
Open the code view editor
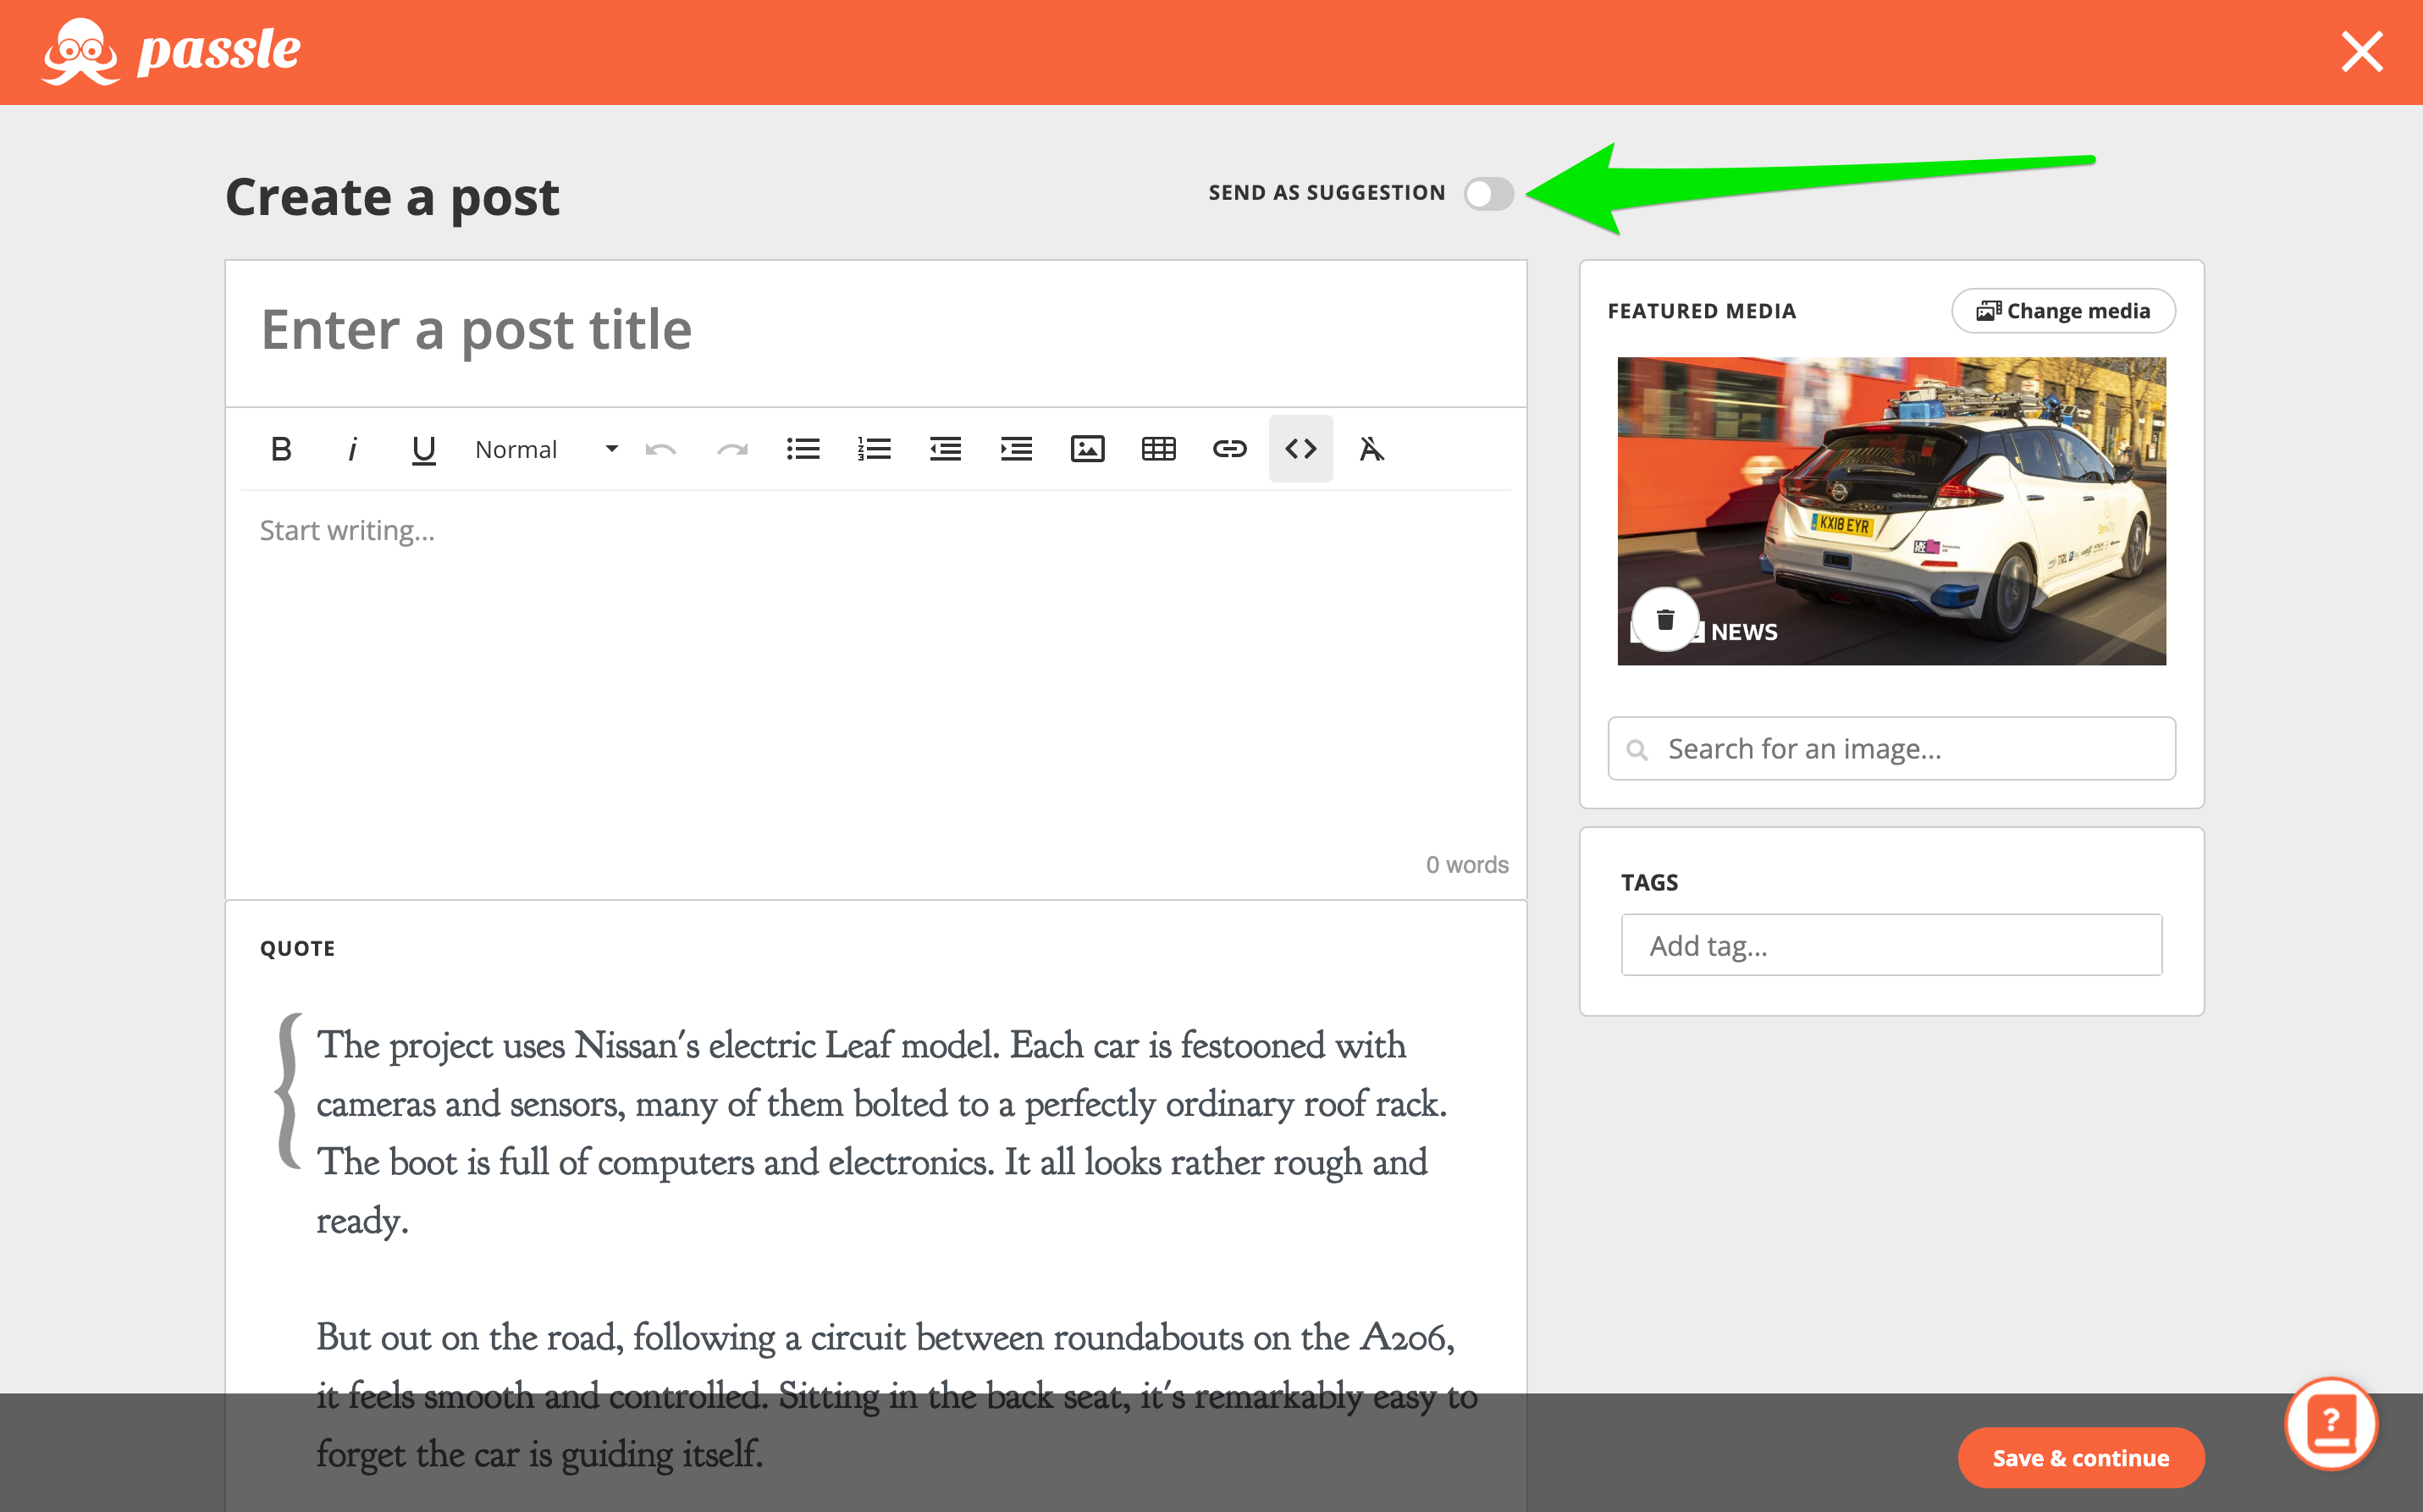(1300, 449)
